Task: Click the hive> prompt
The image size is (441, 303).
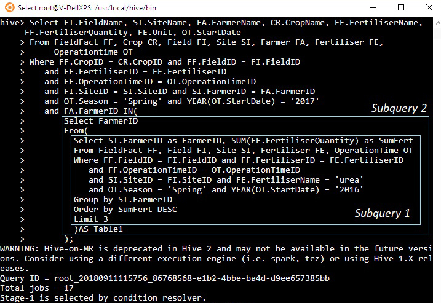Action: tap(12, 22)
